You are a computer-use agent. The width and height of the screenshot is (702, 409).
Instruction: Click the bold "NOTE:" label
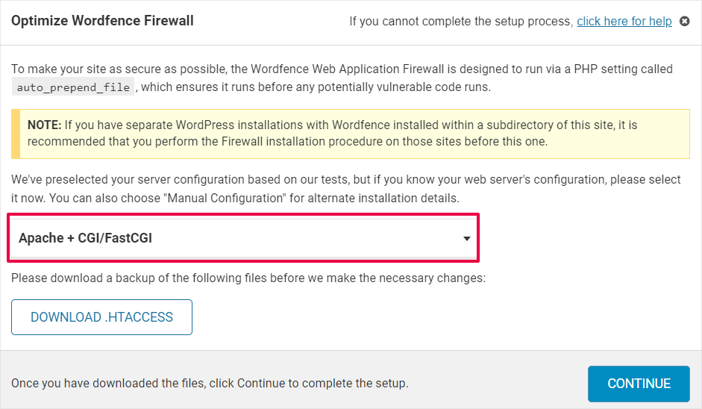[x=44, y=125]
